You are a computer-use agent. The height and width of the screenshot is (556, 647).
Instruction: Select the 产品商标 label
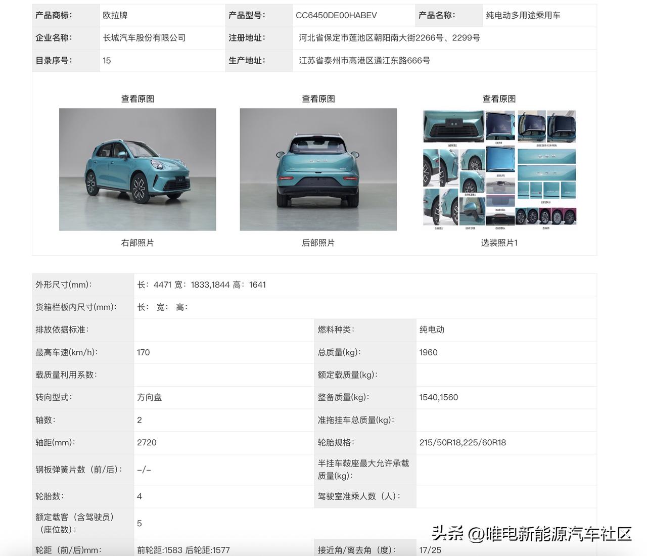click(x=54, y=15)
